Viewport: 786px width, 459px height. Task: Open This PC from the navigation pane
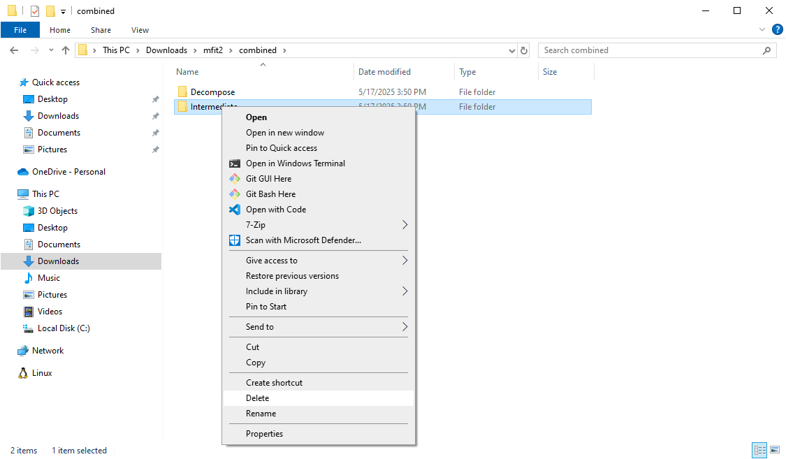[45, 194]
